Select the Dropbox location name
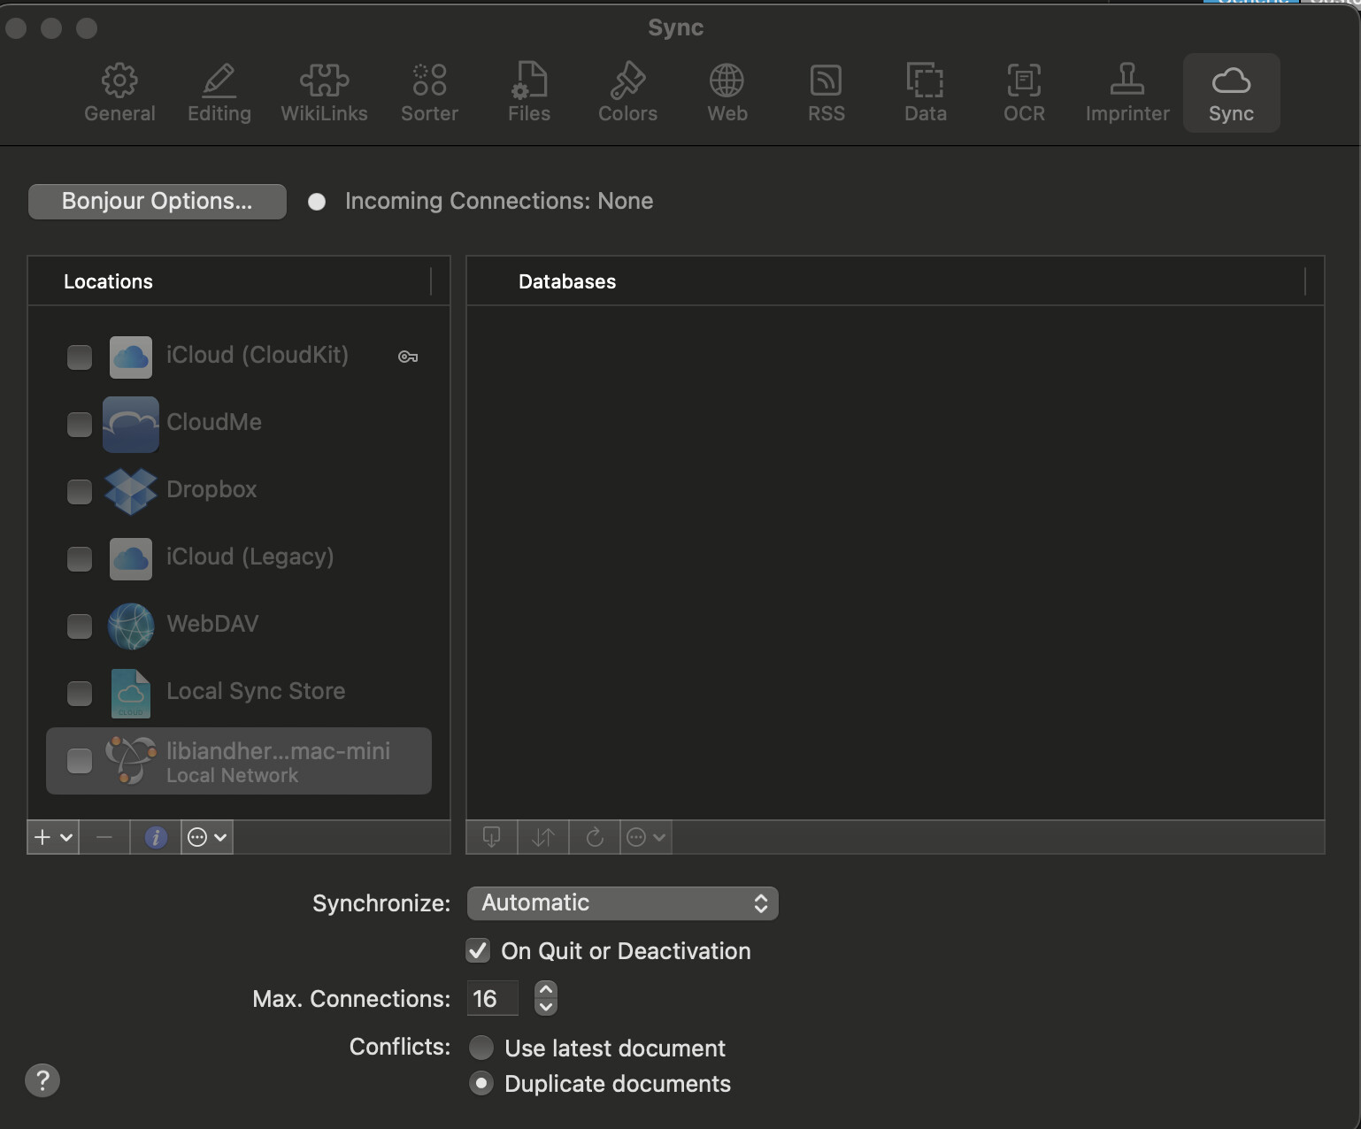The image size is (1361, 1129). click(x=211, y=489)
